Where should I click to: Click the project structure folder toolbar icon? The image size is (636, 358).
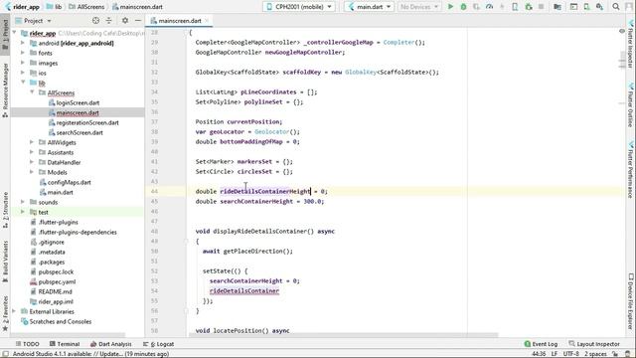(557, 7)
